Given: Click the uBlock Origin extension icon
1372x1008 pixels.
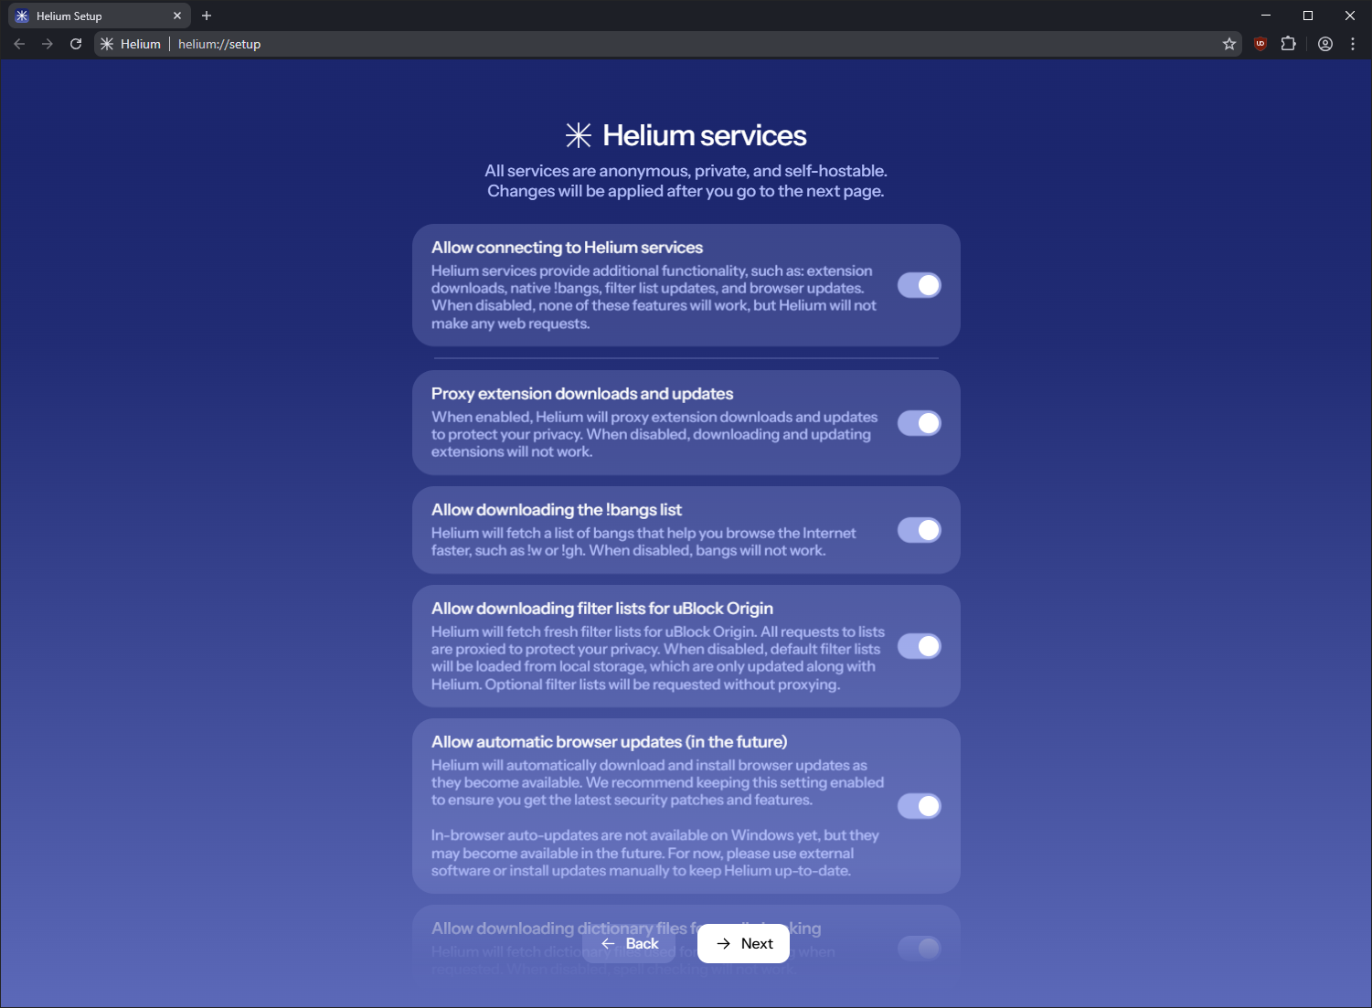Looking at the screenshot, I should click(x=1260, y=43).
